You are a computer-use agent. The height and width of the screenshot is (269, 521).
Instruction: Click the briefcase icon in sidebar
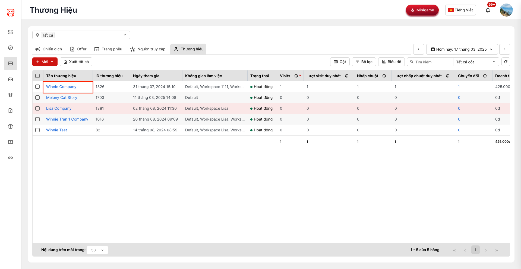click(x=10, y=79)
